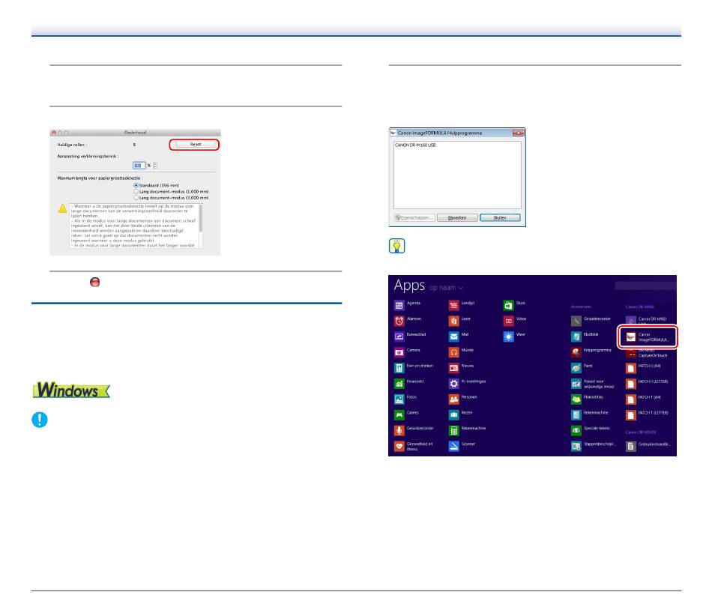
Task: Open the PATCH II (A4) document
Action: click(644, 367)
